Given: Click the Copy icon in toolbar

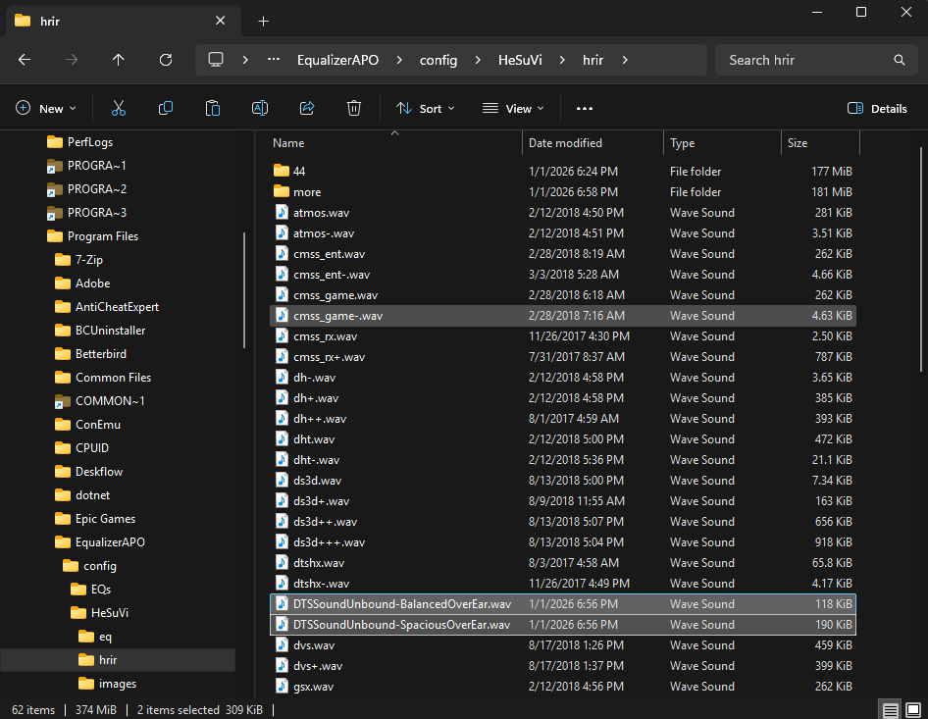Looking at the screenshot, I should 166,108.
